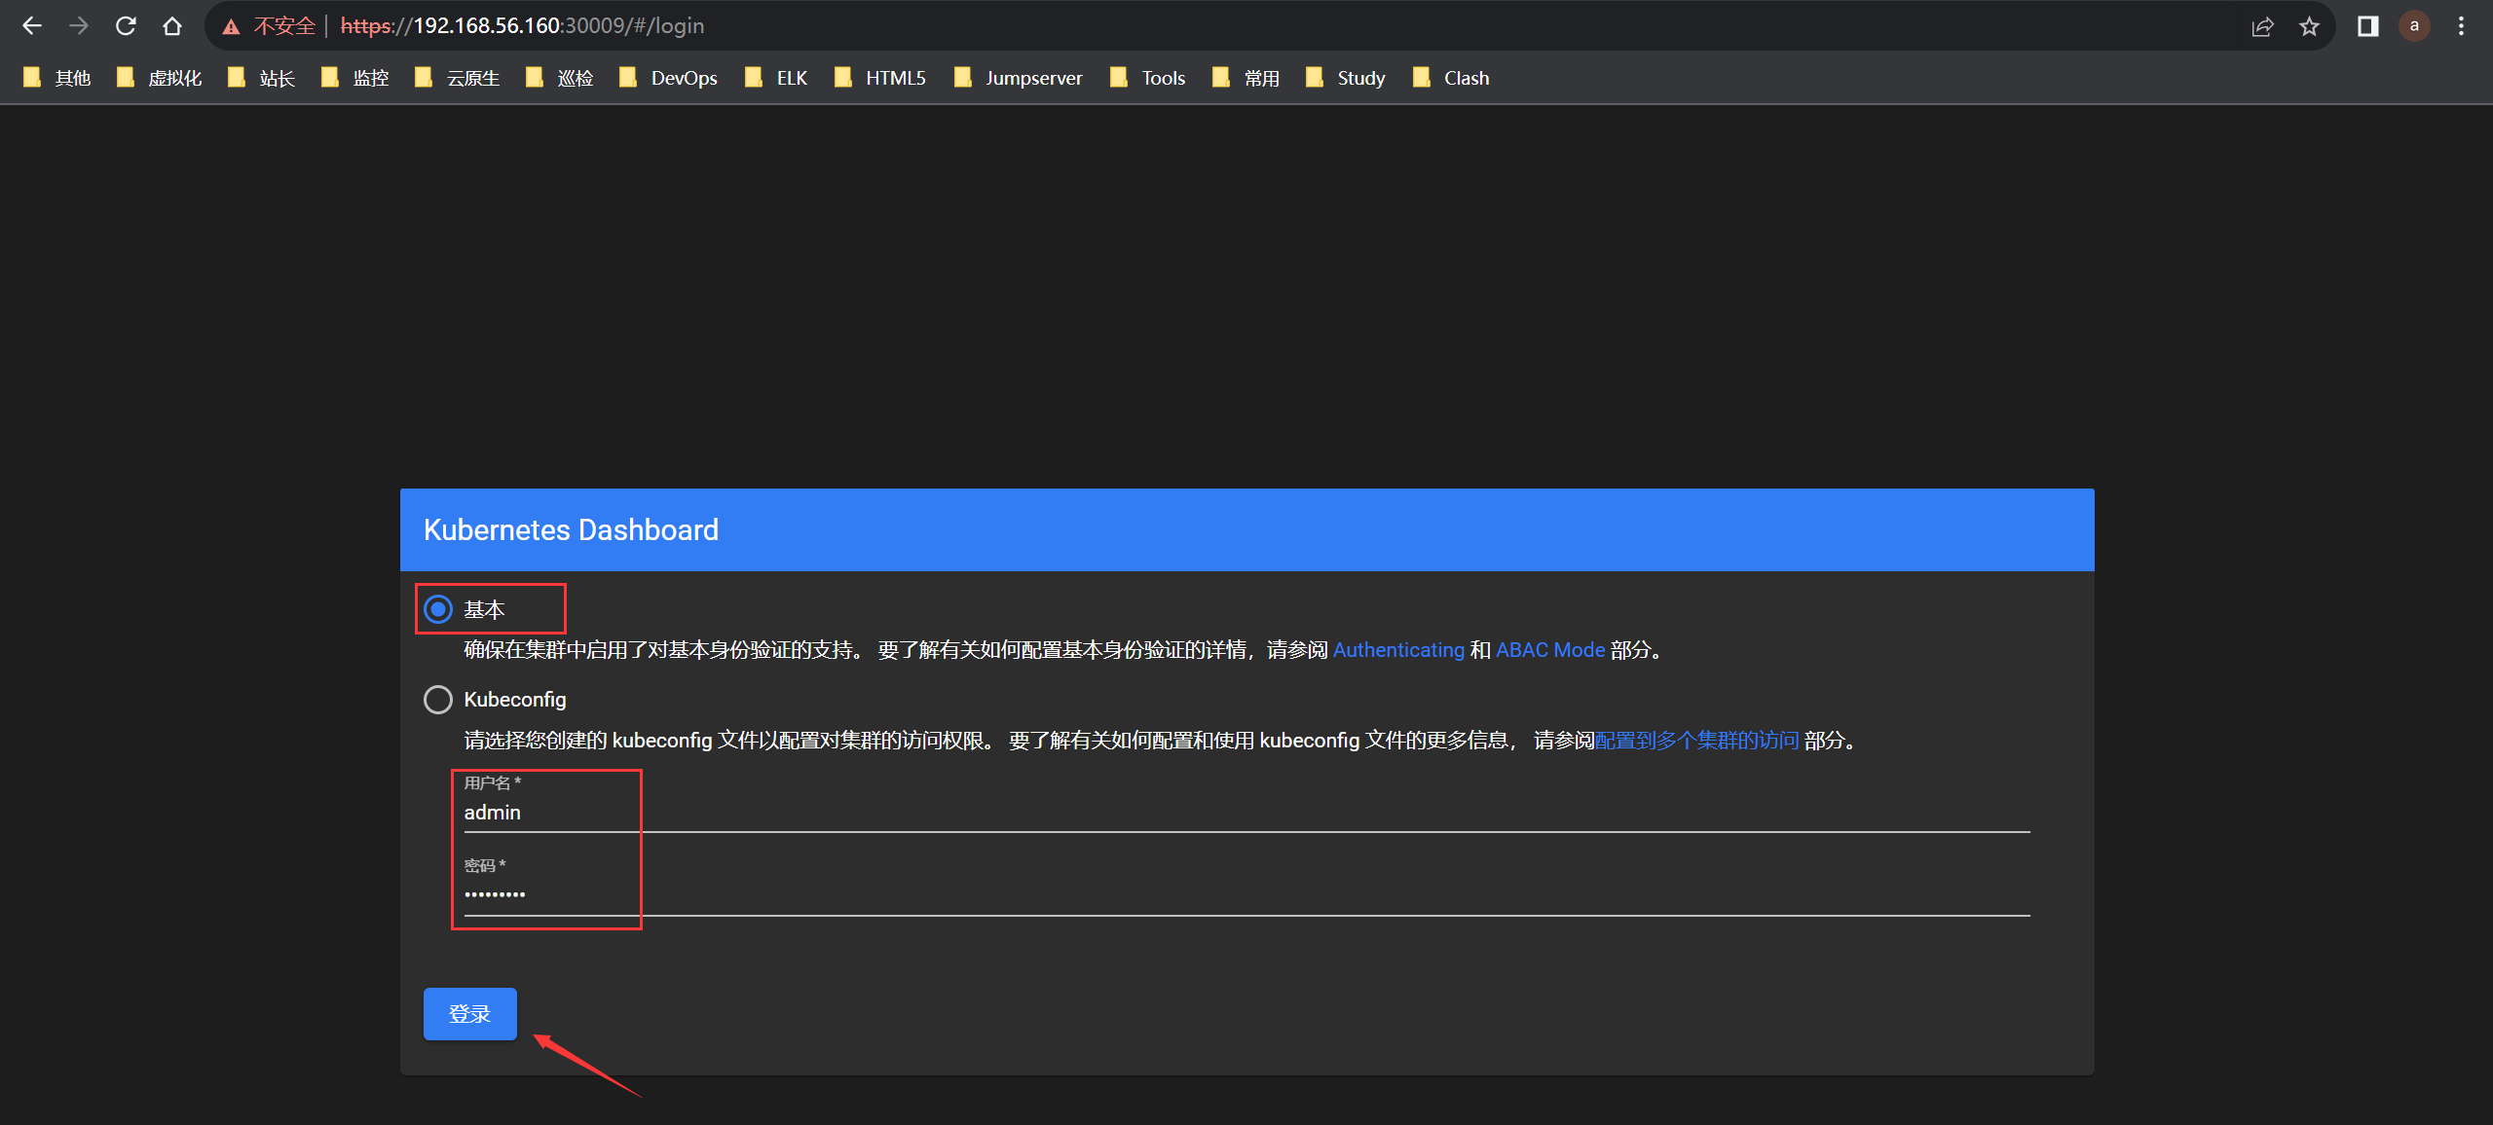Open the Tools bookmark folder
Image resolution: width=2493 pixels, height=1125 pixels.
pos(1148,78)
